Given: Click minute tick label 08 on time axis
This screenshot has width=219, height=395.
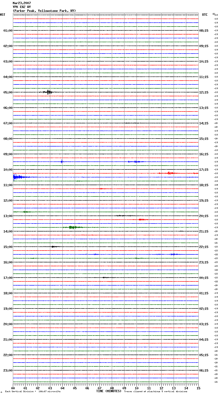Looking at the screenshot, I should click(x=112, y=388).
